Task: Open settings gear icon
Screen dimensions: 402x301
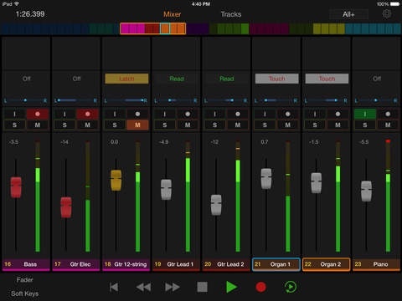Action: point(387,13)
